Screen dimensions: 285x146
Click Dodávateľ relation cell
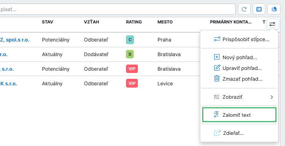[96, 55]
